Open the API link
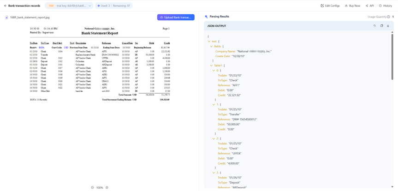The image size is (398, 191). [370, 6]
